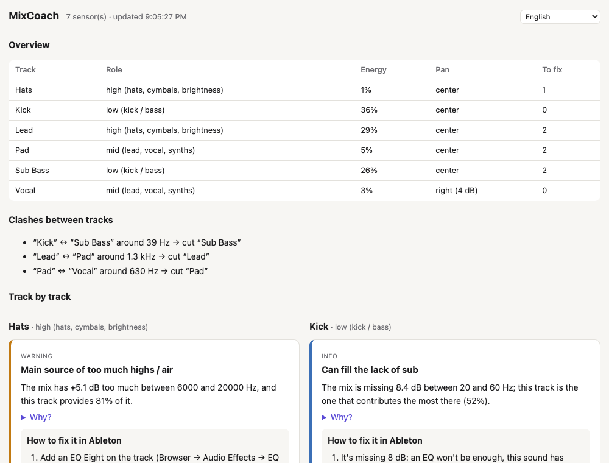Click the 'Clashes between tracks' heading
This screenshot has height=463, width=609.
point(60,220)
